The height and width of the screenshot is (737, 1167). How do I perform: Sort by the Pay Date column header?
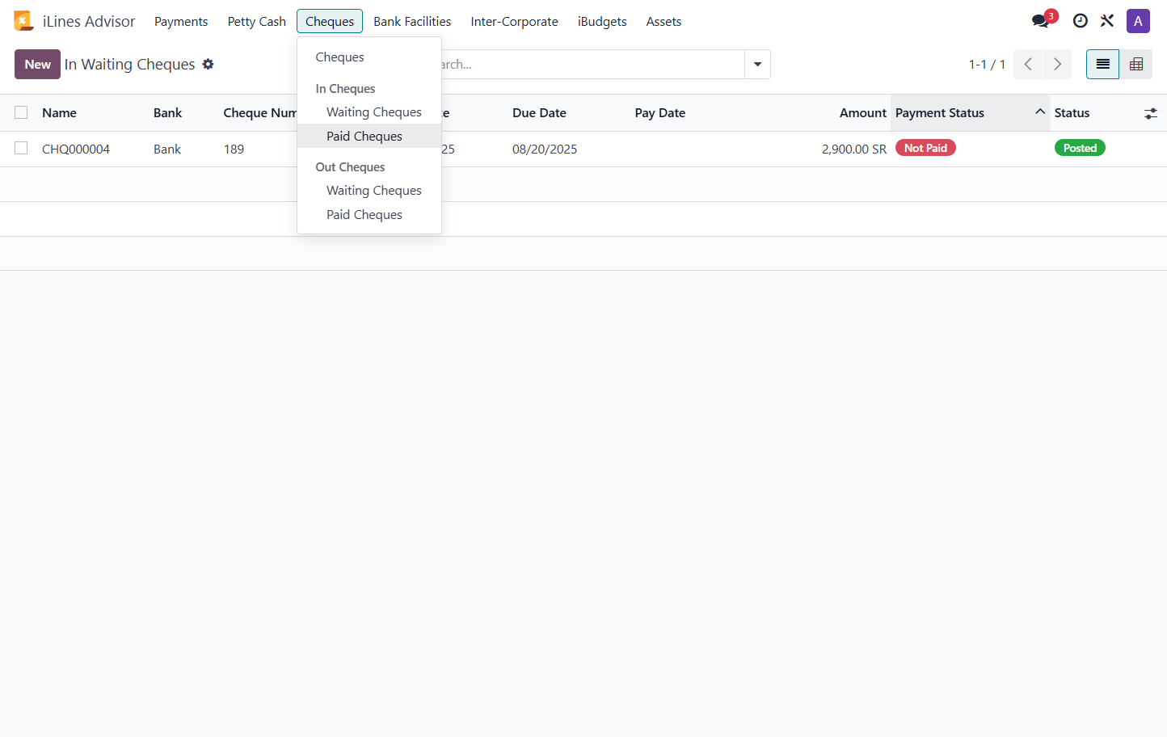coord(659,113)
